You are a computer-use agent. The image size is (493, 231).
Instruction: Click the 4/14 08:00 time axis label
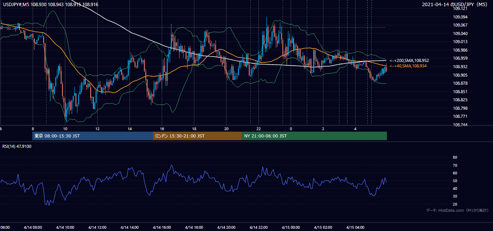pyautogui.click(x=32, y=227)
